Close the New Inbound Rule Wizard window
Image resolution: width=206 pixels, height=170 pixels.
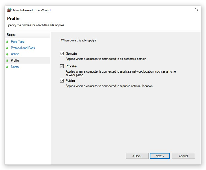pyautogui.click(x=197, y=10)
